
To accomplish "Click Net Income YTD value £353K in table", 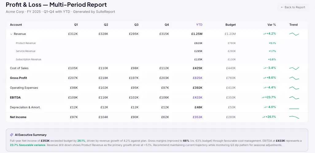I will [198, 118].
